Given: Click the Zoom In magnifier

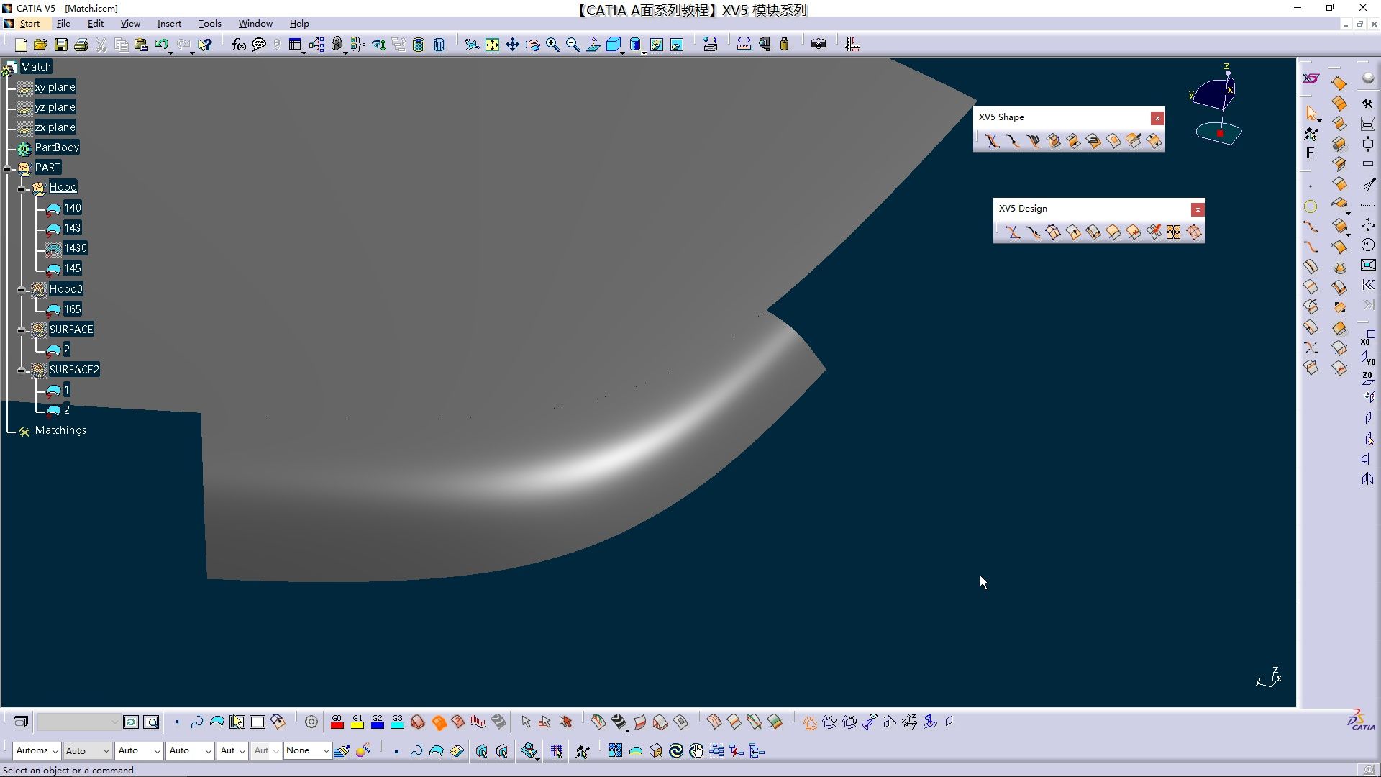Looking at the screenshot, I should tap(553, 45).
